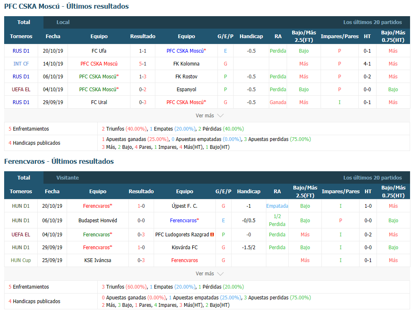Click '1 Apuestas ganadas (25.00%)' text
The width and height of the screenshot is (420, 311).
pos(135,139)
